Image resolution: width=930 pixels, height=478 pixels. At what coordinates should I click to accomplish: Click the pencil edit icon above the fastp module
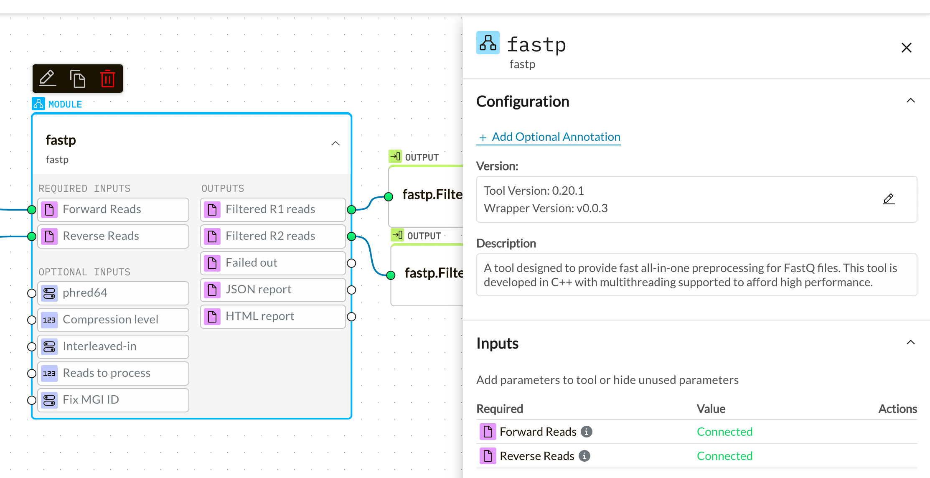click(47, 78)
